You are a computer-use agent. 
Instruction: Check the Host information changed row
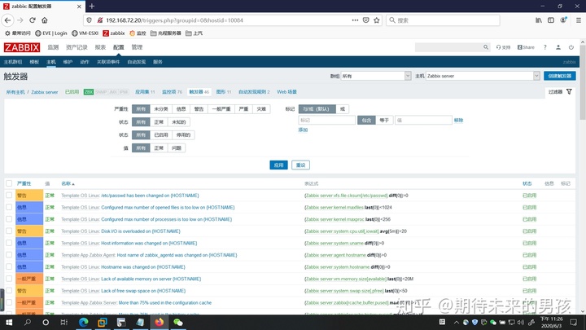(9, 243)
